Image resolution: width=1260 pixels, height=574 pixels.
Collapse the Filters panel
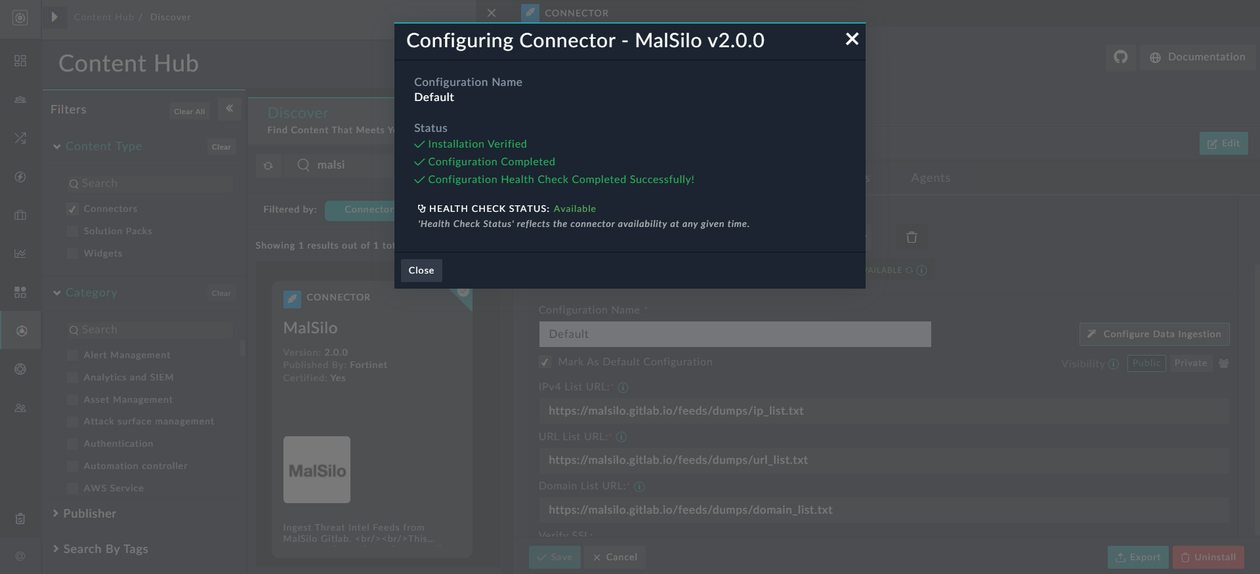pyautogui.click(x=230, y=109)
